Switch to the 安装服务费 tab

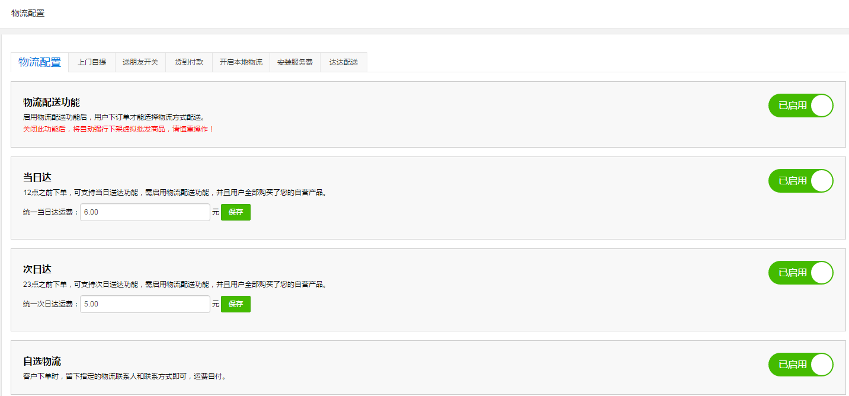coord(294,62)
